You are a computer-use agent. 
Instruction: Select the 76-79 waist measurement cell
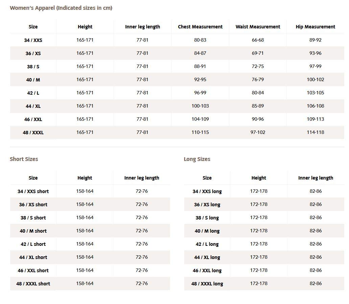click(x=258, y=79)
